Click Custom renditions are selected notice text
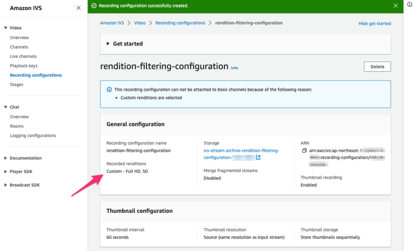The height and width of the screenshot is (251, 416). (x=151, y=98)
